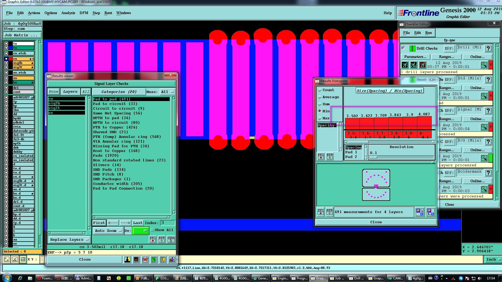Click the histogram chart icon in Results viewer
Screen dimensions: 502x282
[x=172, y=259]
